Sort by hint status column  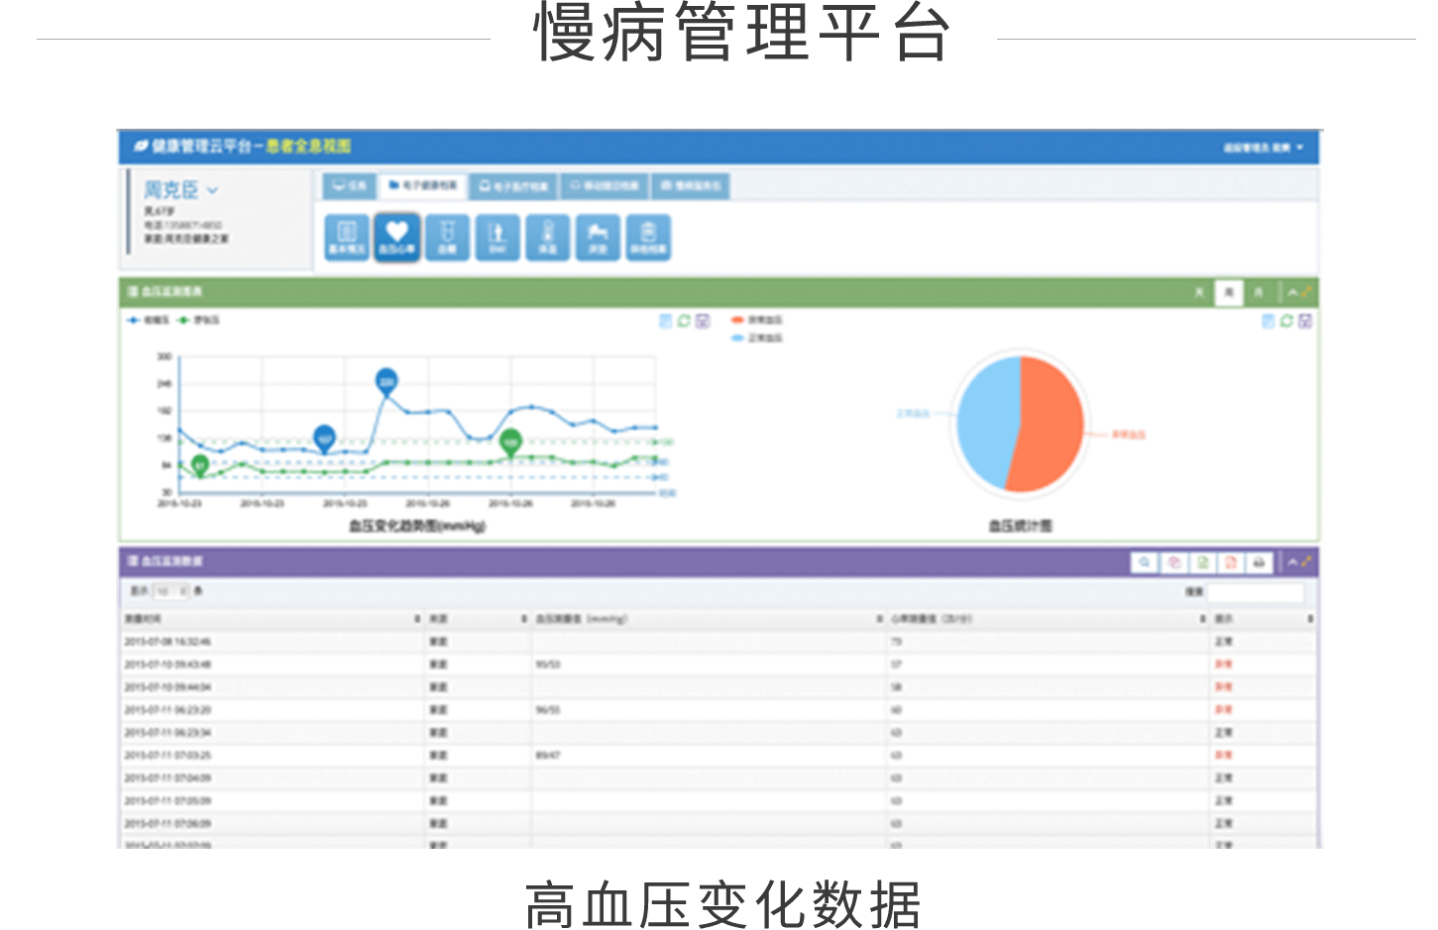point(1264,619)
